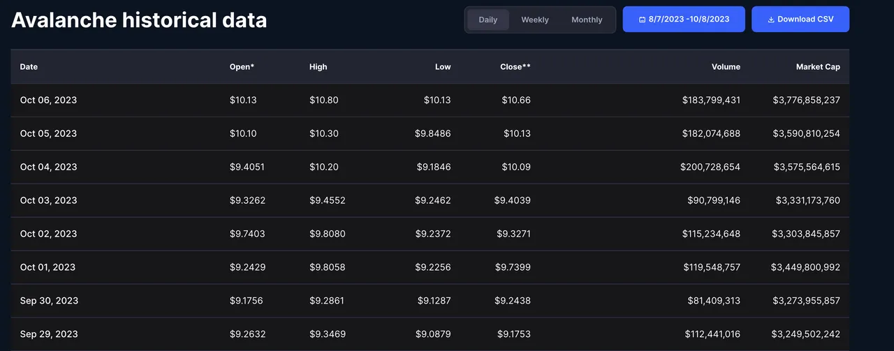Switch to the Monthly interval tab
The width and height of the screenshot is (894, 351).
pos(587,20)
